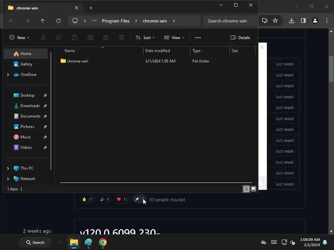This screenshot has width=334, height=250.
Task: Select Network in navigation pane
Action: pyautogui.click(x=28, y=179)
